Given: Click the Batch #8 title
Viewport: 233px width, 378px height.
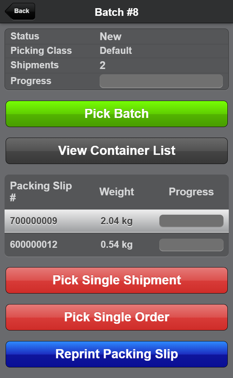Looking at the screenshot, I should 116,12.
